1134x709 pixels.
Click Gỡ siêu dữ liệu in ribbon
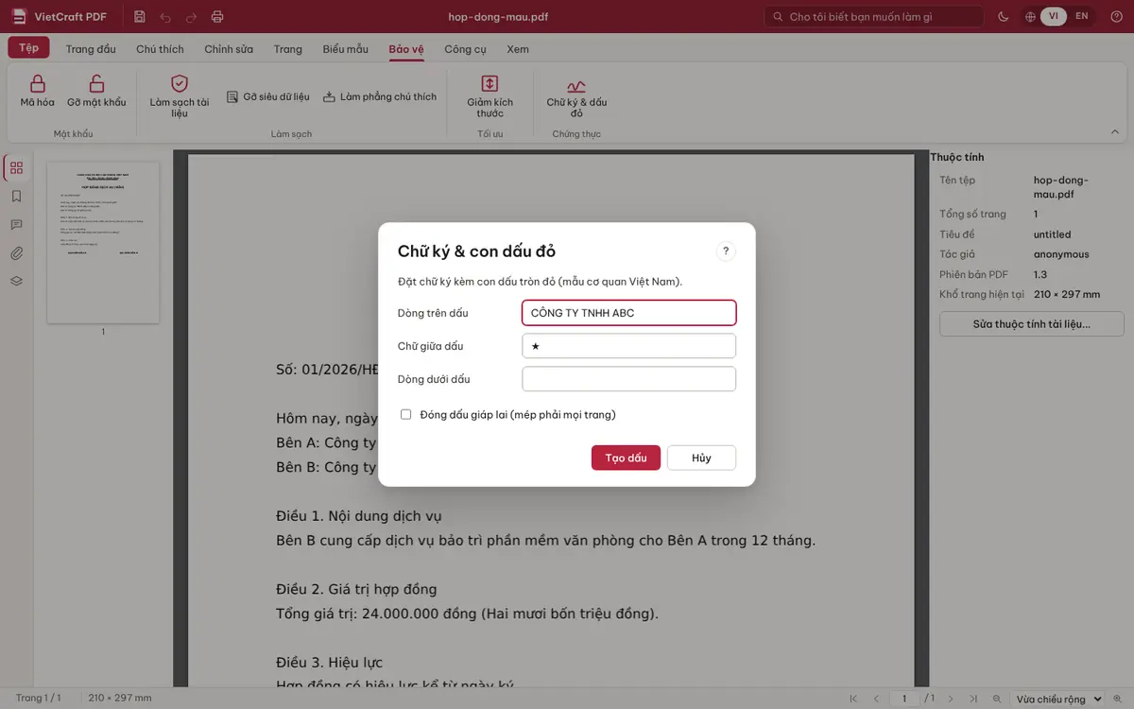[268, 96]
